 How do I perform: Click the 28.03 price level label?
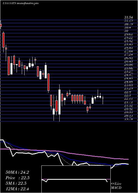(128, 47)
